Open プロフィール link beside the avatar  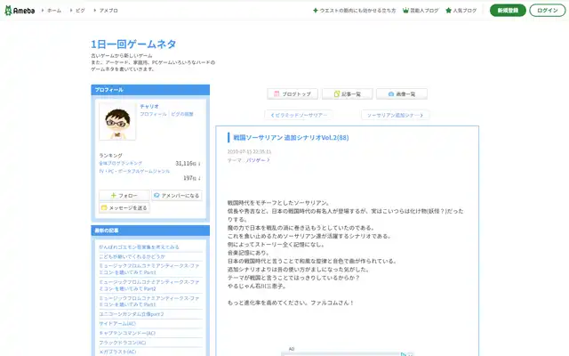tap(153, 114)
